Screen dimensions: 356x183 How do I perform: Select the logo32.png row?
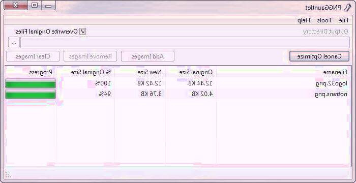click(177, 83)
